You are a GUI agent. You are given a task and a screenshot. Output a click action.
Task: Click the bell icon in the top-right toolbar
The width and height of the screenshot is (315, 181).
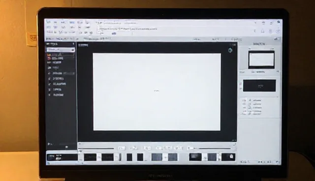(262, 31)
